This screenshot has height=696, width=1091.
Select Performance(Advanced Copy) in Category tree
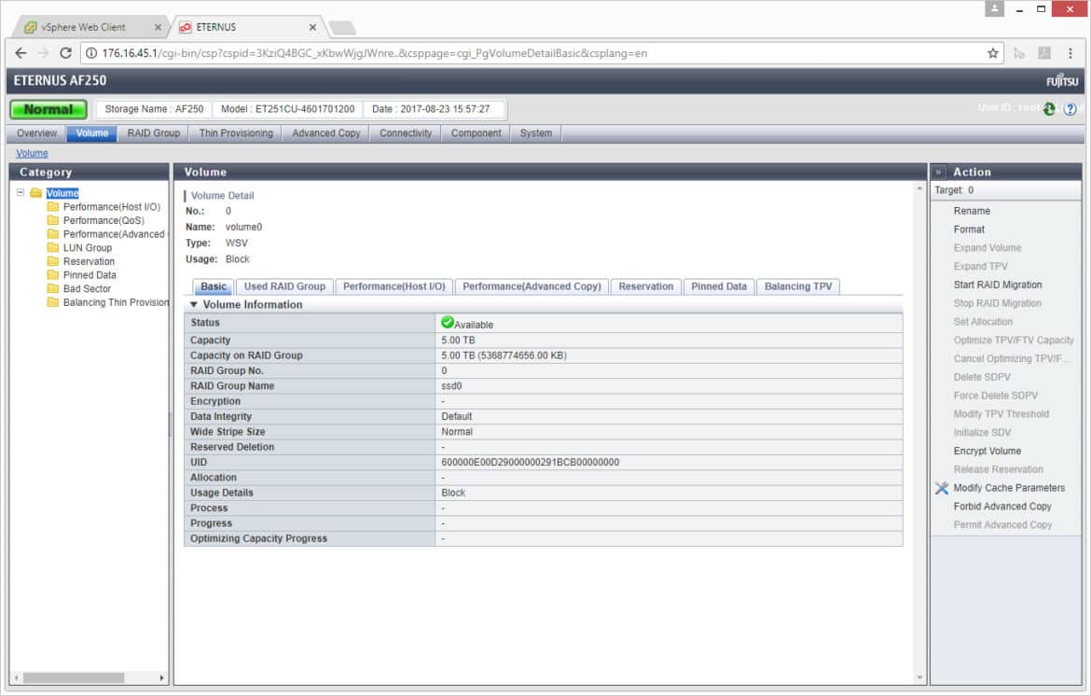click(x=114, y=234)
